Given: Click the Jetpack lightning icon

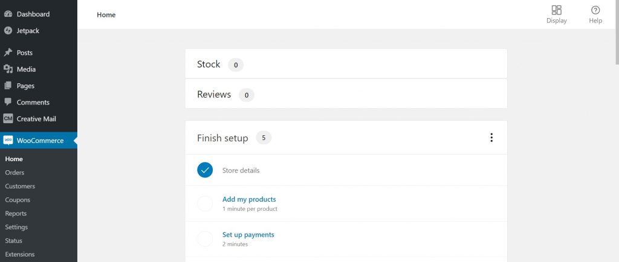Looking at the screenshot, I should (8, 31).
